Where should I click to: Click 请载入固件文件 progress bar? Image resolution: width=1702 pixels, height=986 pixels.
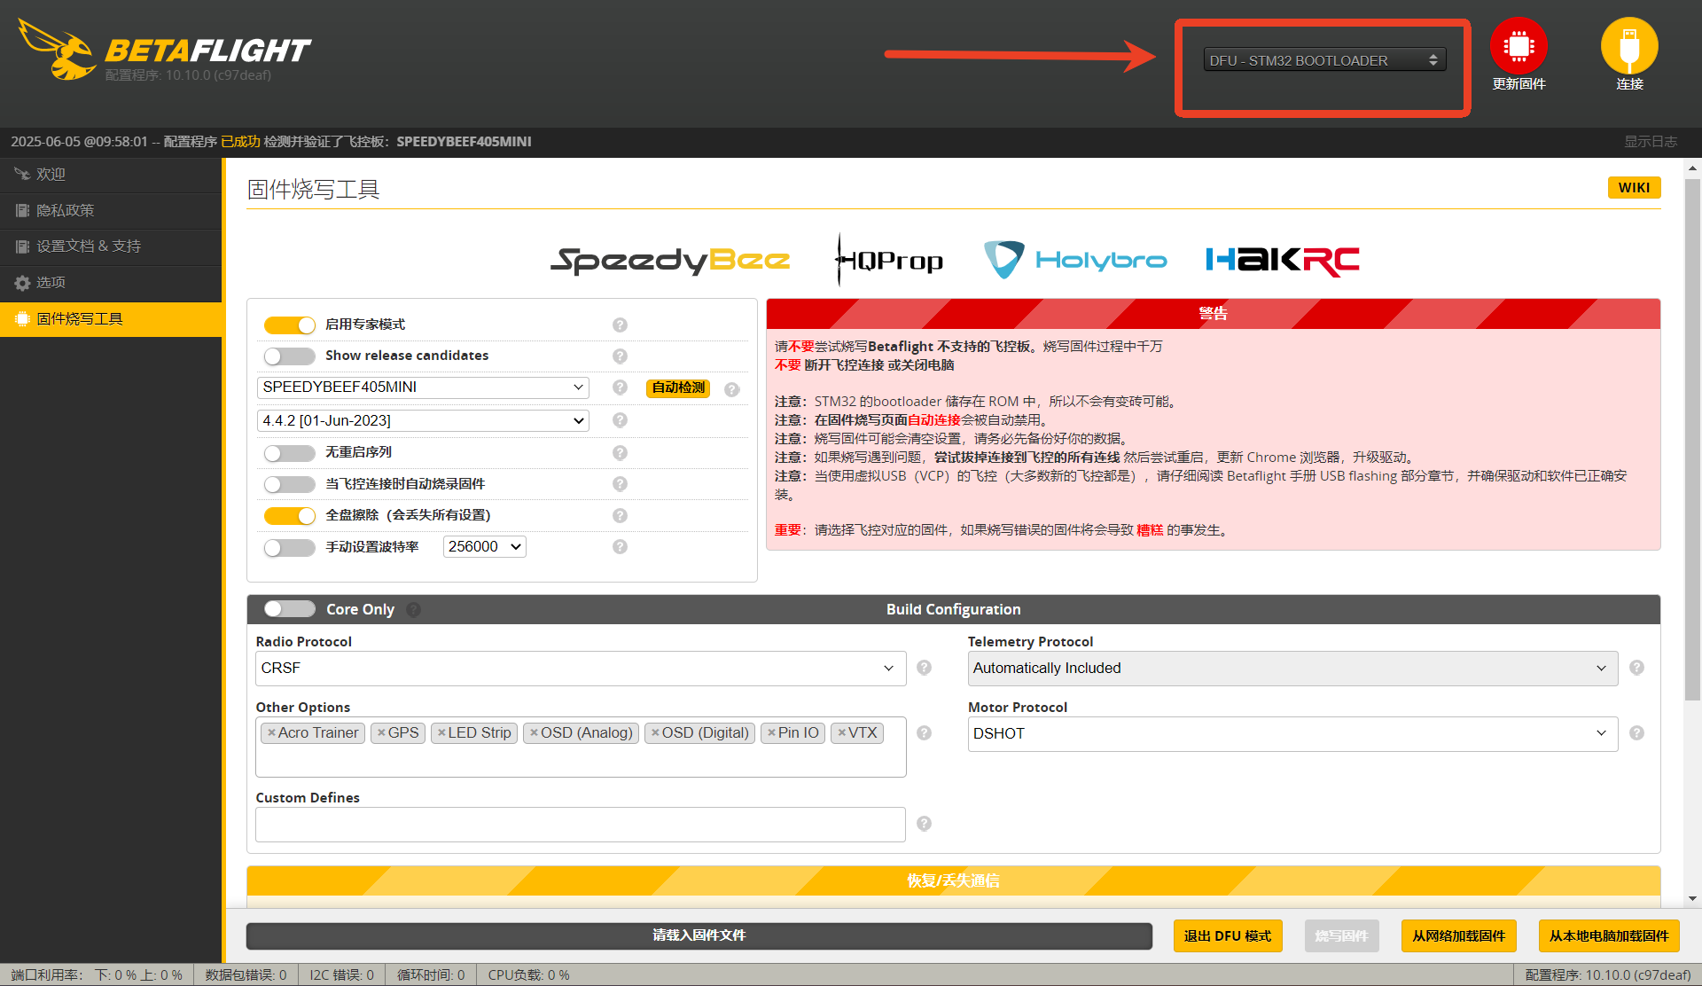(x=699, y=935)
